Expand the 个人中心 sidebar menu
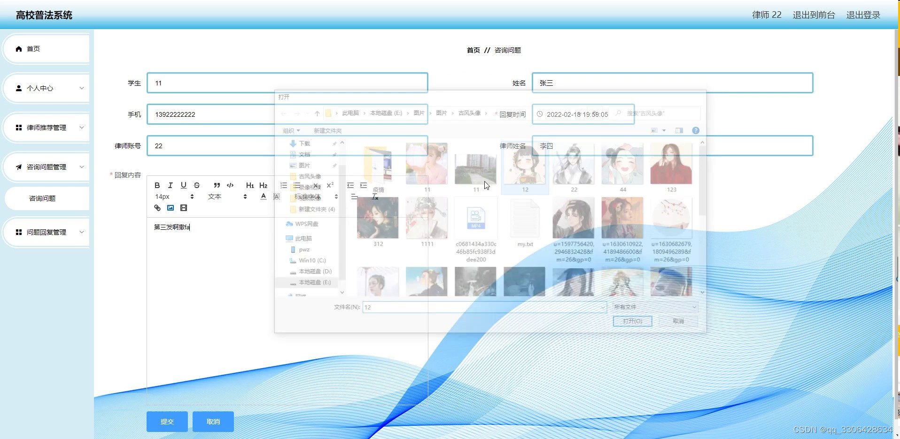 tap(46, 88)
